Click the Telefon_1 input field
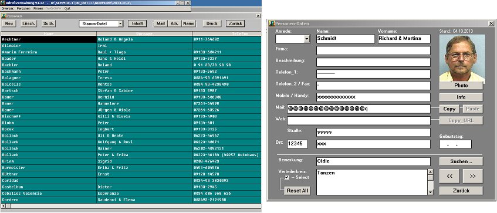 [373, 74]
